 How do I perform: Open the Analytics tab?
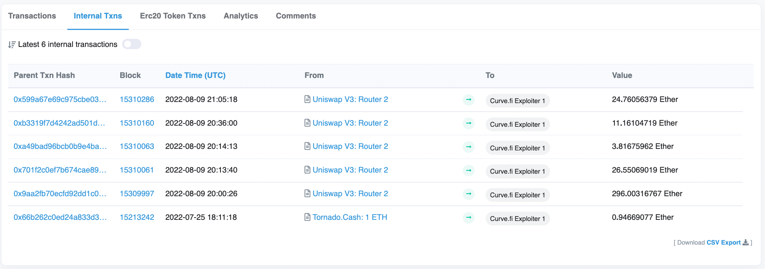[x=241, y=16]
